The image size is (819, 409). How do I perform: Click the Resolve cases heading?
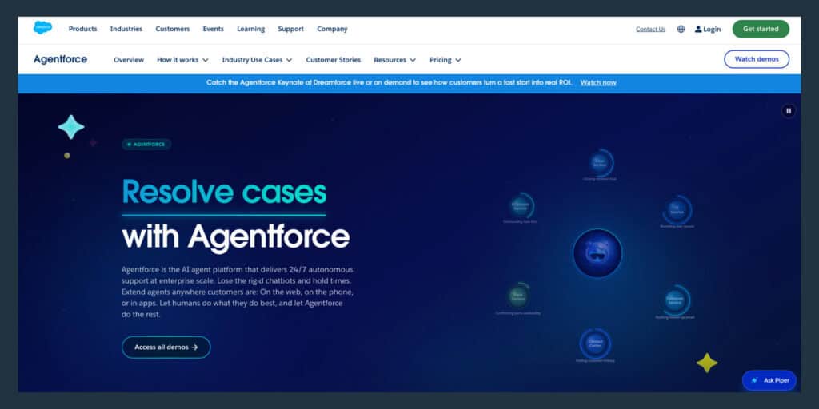224,192
